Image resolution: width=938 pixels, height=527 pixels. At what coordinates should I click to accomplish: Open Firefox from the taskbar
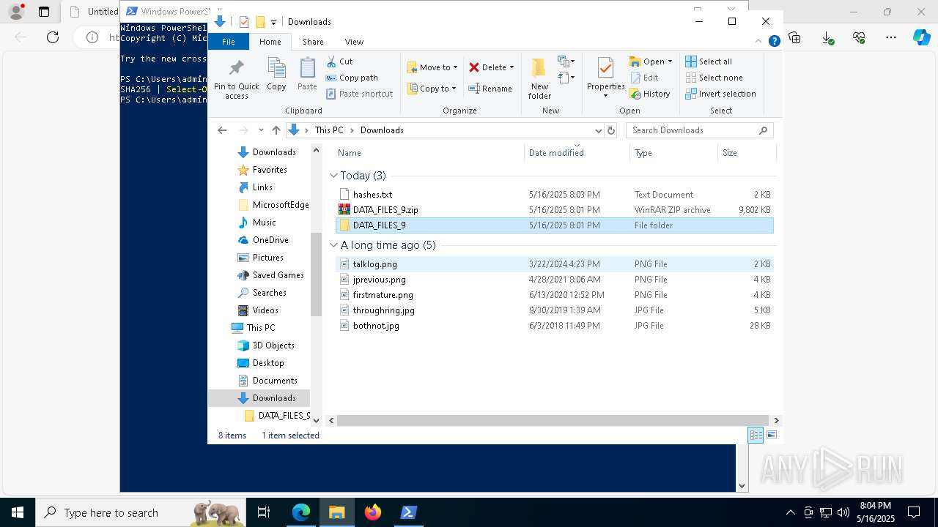click(x=373, y=512)
